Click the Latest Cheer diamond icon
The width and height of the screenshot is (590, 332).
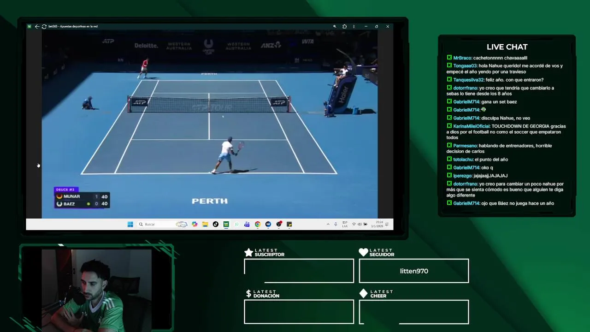pyautogui.click(x=363, y=293)
